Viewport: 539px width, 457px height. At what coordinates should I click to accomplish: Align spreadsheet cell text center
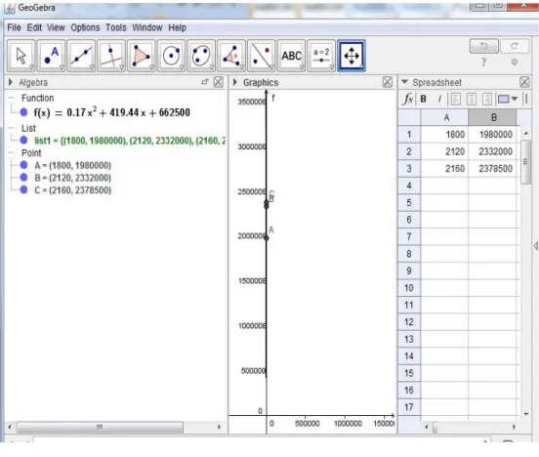pos(472,100)
